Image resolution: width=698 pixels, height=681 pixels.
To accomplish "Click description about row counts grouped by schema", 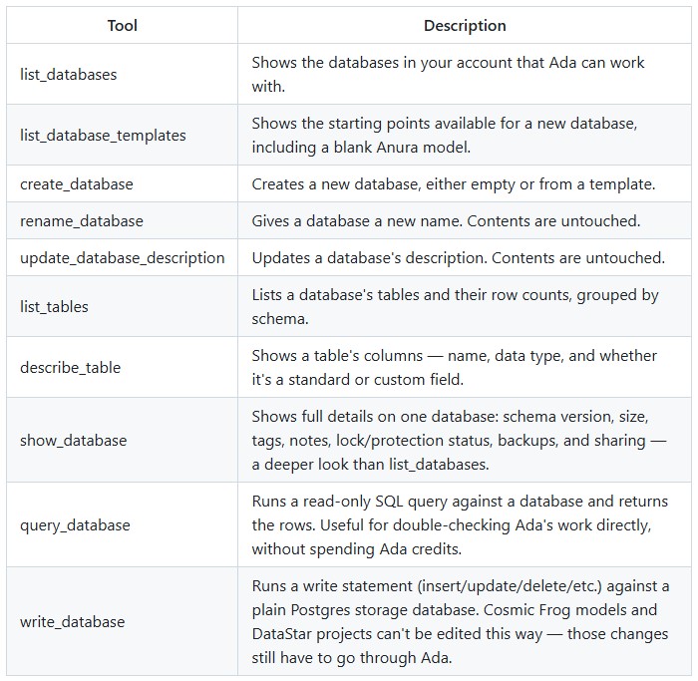I will point(455,307).
